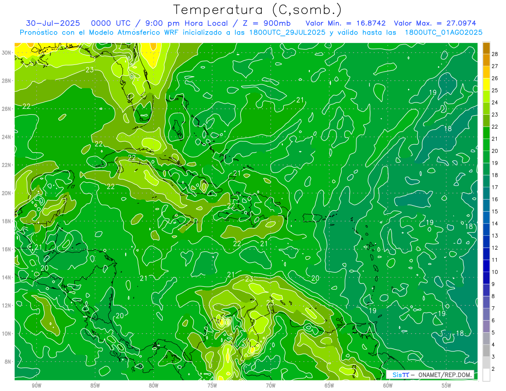Click the 3 value on the color scale
Viewport: 506px width, 391px height.
494,357
